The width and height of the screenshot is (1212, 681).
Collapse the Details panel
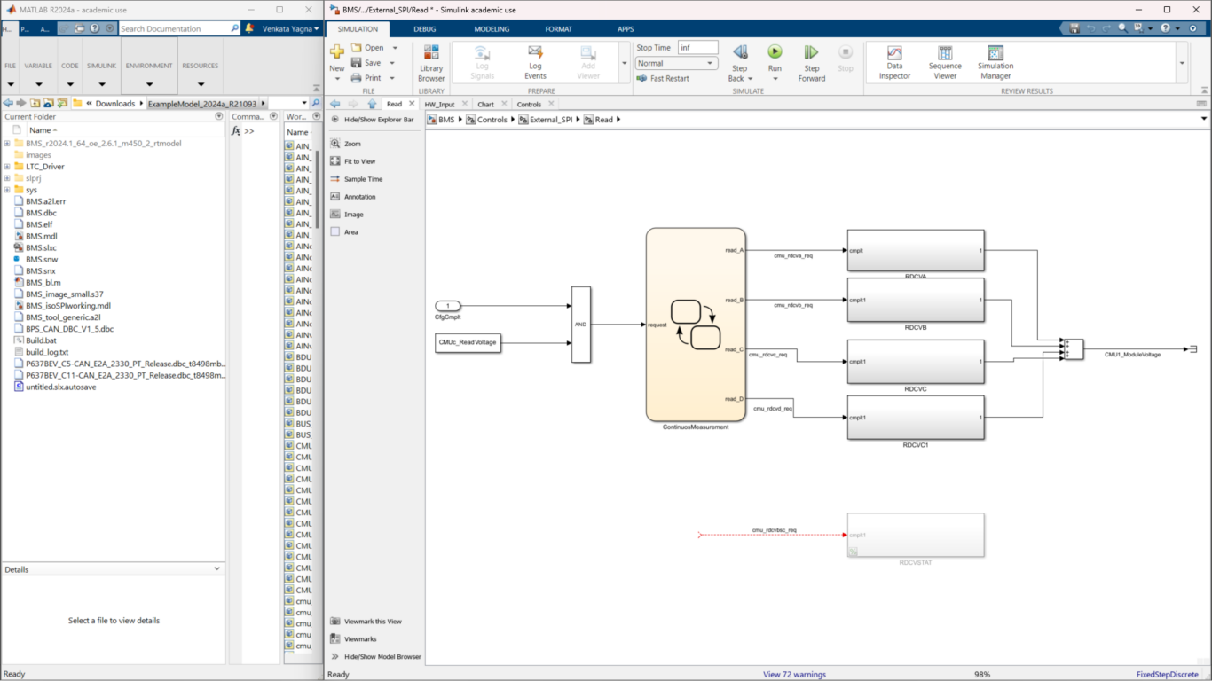(x=217, y=569)
